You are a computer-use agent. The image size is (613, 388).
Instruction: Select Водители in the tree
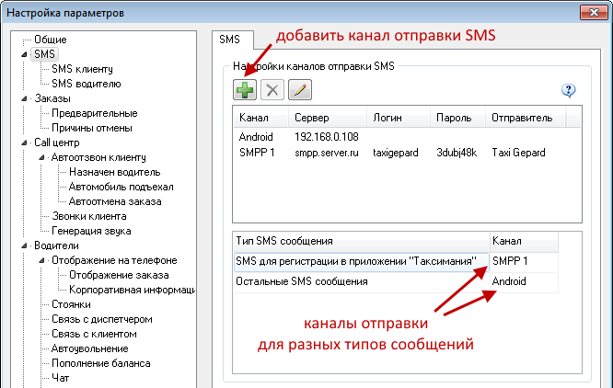(x=56, y=245)
